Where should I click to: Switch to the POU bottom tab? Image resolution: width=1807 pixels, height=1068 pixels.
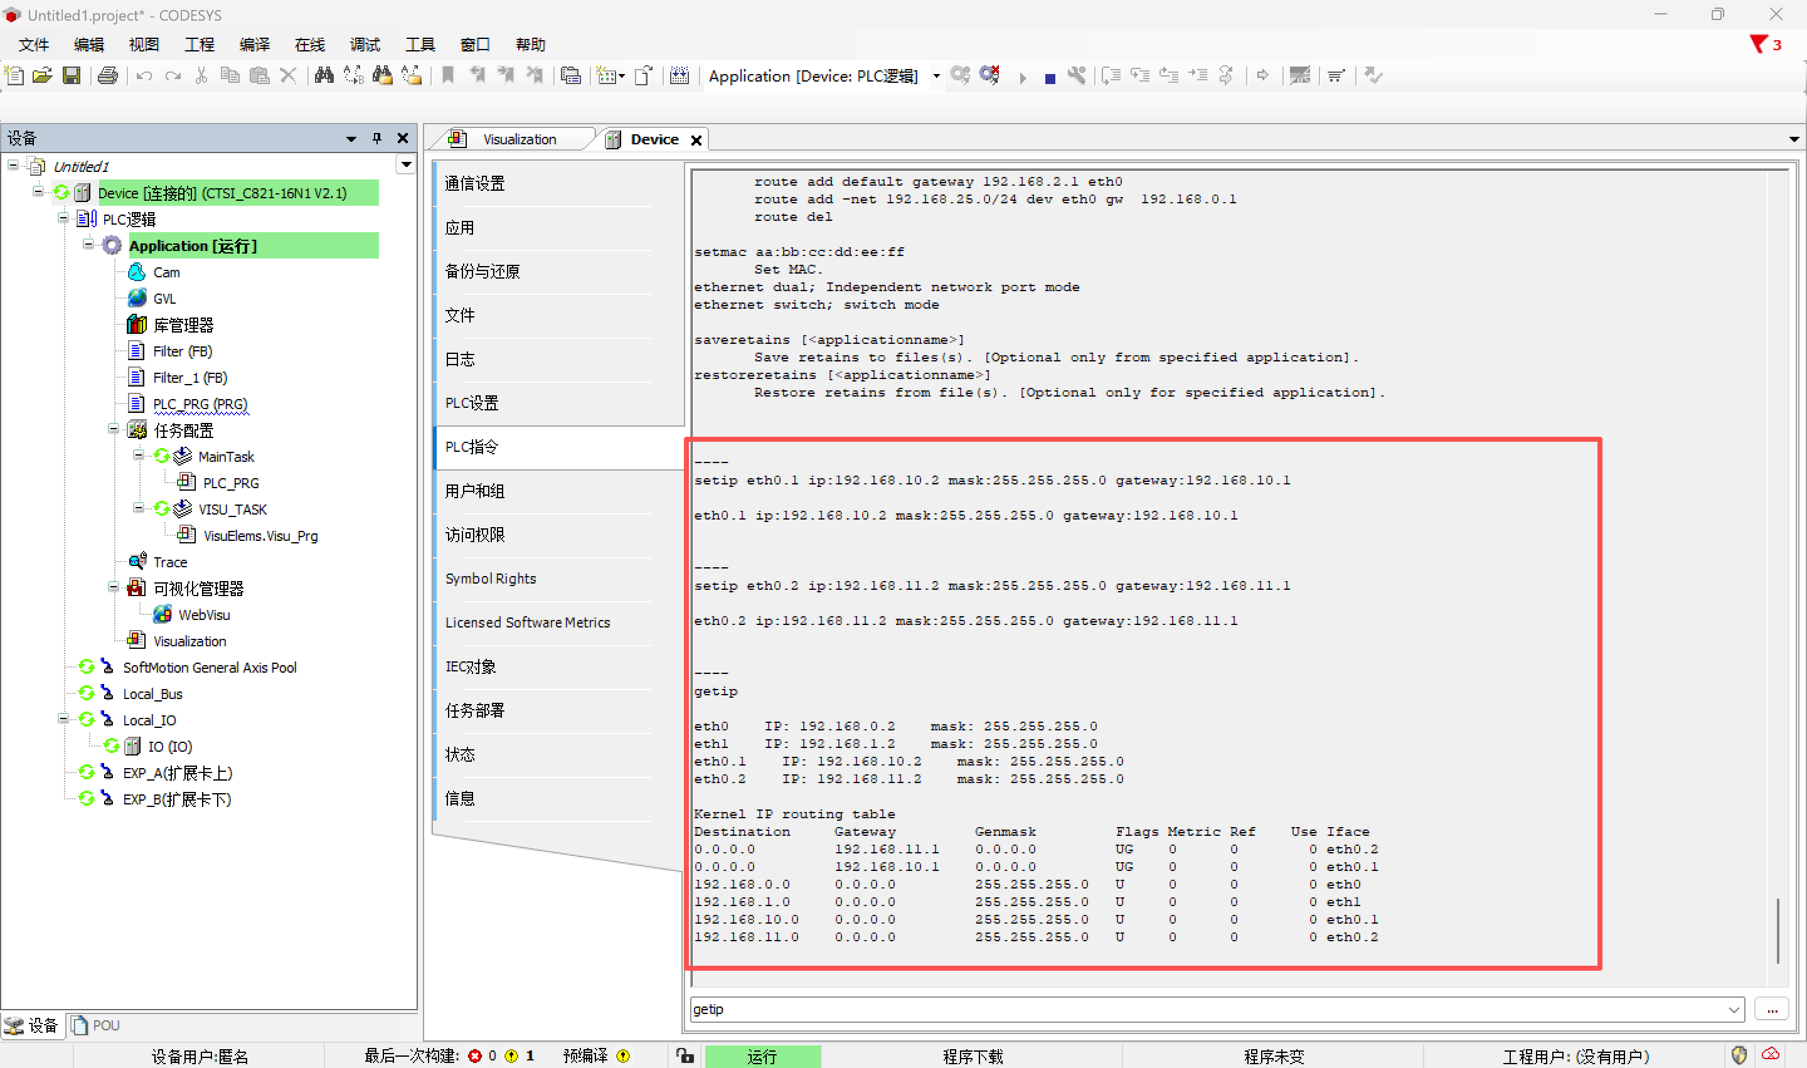tap(97, 1025)
